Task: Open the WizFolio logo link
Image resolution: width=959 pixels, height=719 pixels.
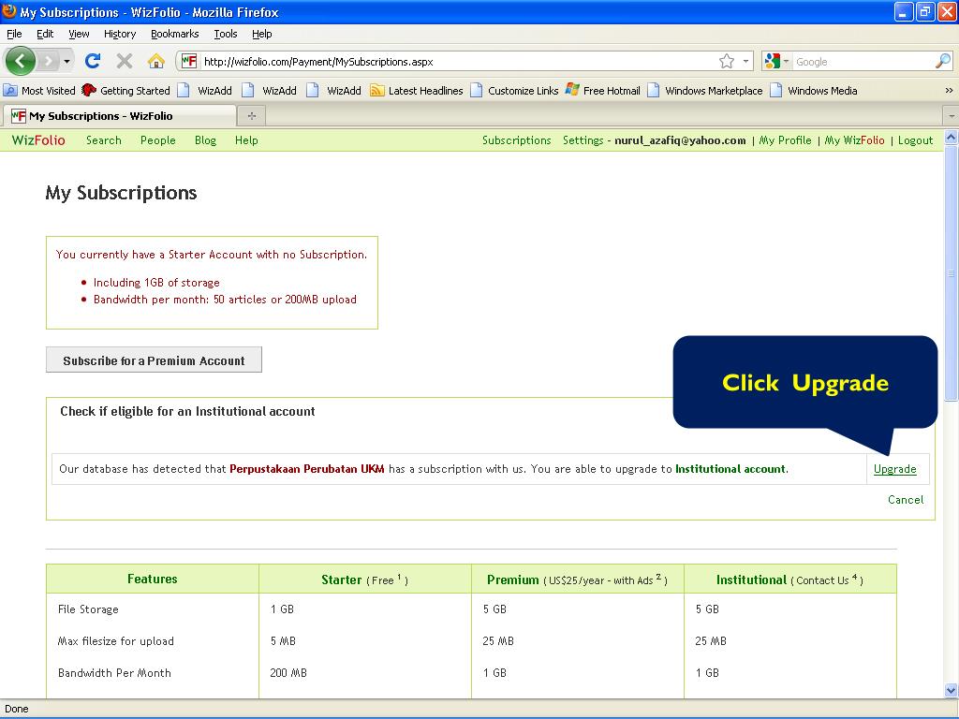Action: (37, 140)
